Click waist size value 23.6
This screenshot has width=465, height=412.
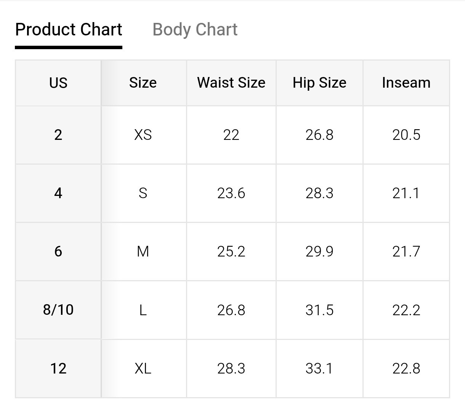click(x=231, y=193)
